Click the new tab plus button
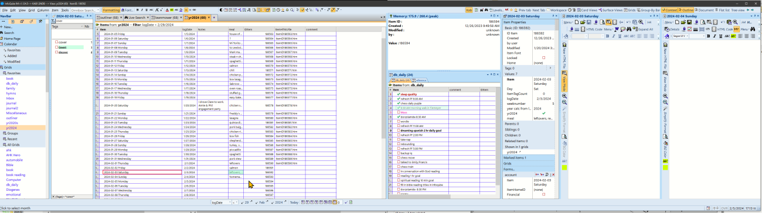 214,18
